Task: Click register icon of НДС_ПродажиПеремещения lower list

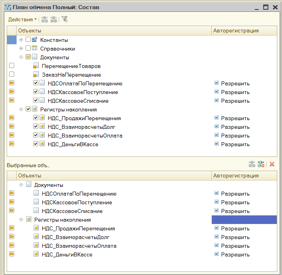Action: coord(36,228)
